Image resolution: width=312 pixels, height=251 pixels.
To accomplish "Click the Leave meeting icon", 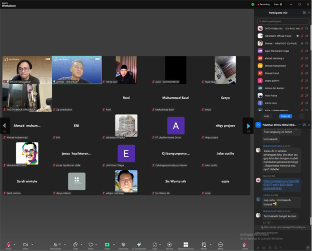I will tap(245, 245).
